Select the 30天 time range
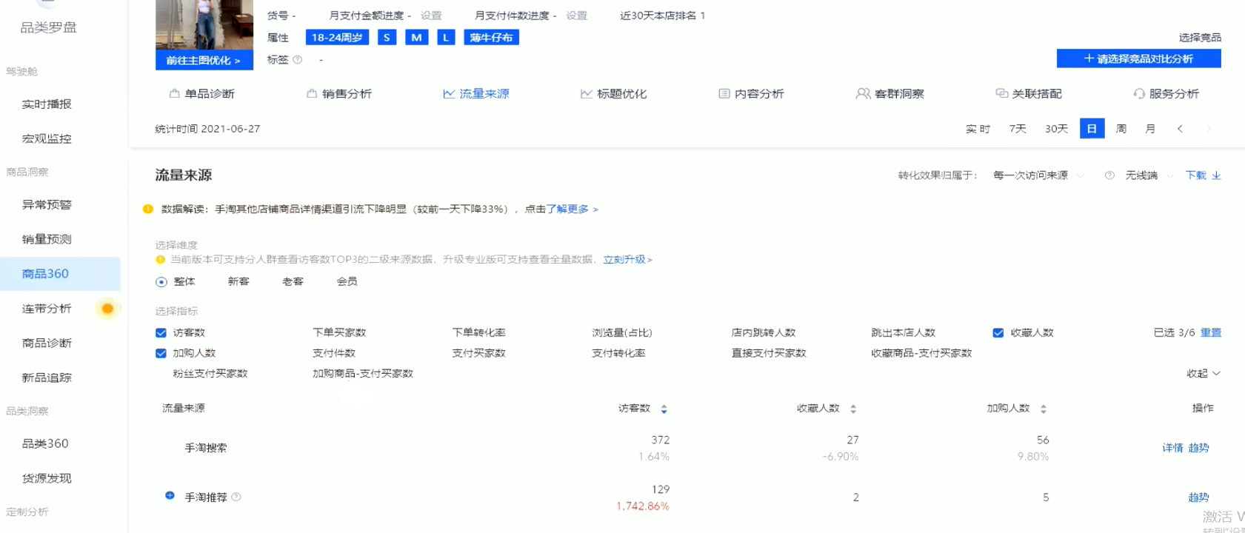 [1056, 129]
